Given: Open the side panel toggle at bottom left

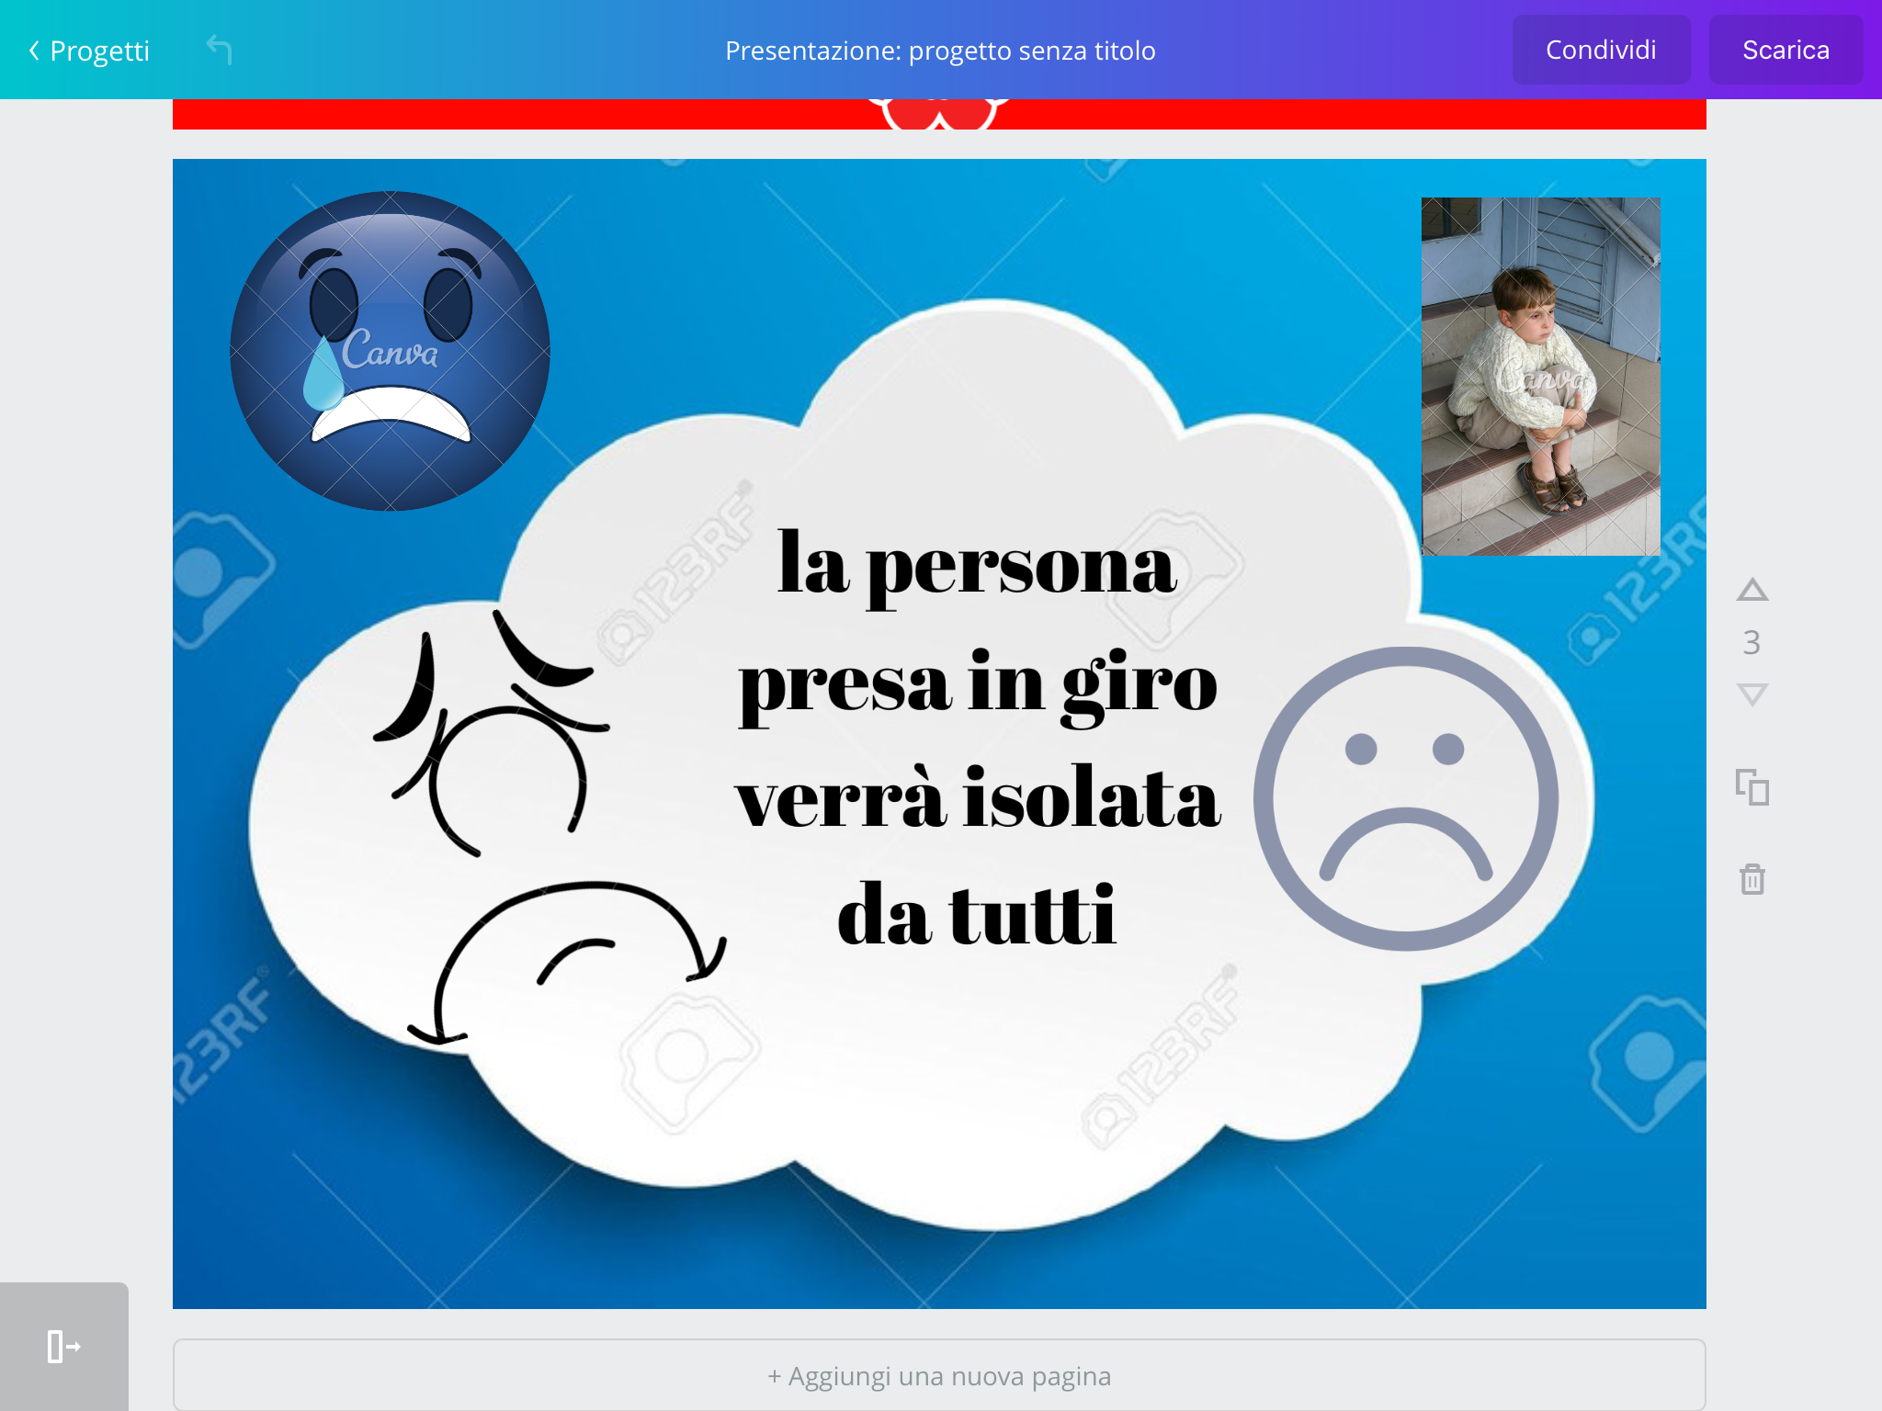Looking at the screenshot, I should pos(63,1347).
